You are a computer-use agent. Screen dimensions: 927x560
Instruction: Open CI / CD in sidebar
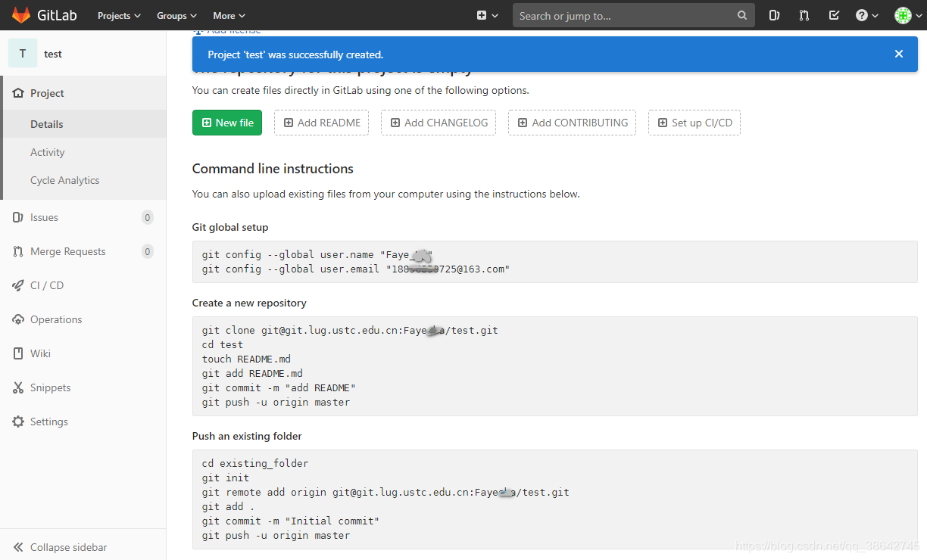[x=83, y=285]
